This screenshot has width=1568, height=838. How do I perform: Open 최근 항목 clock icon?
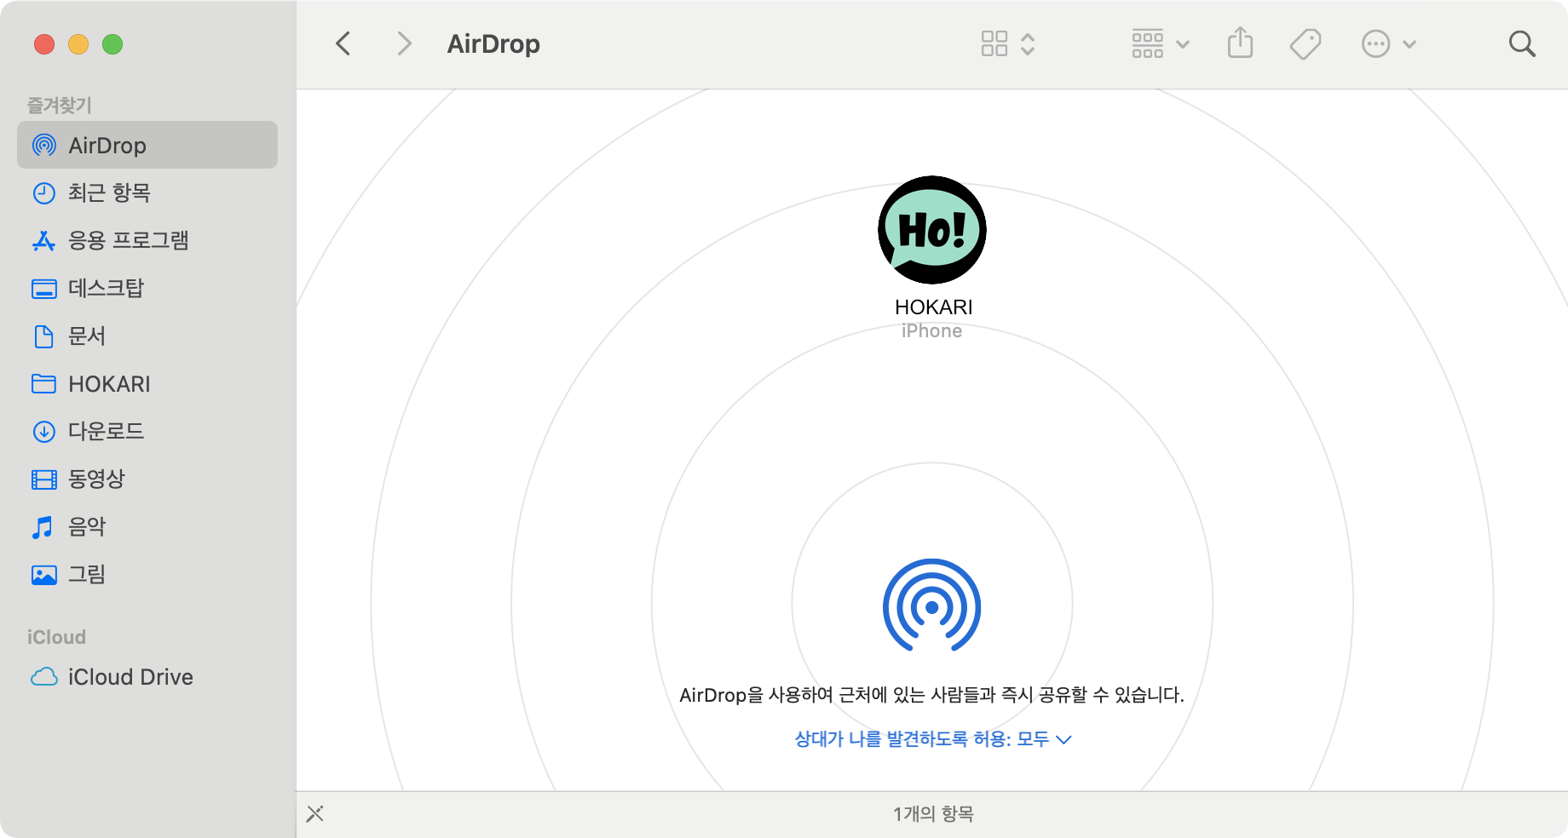(44, 193)
